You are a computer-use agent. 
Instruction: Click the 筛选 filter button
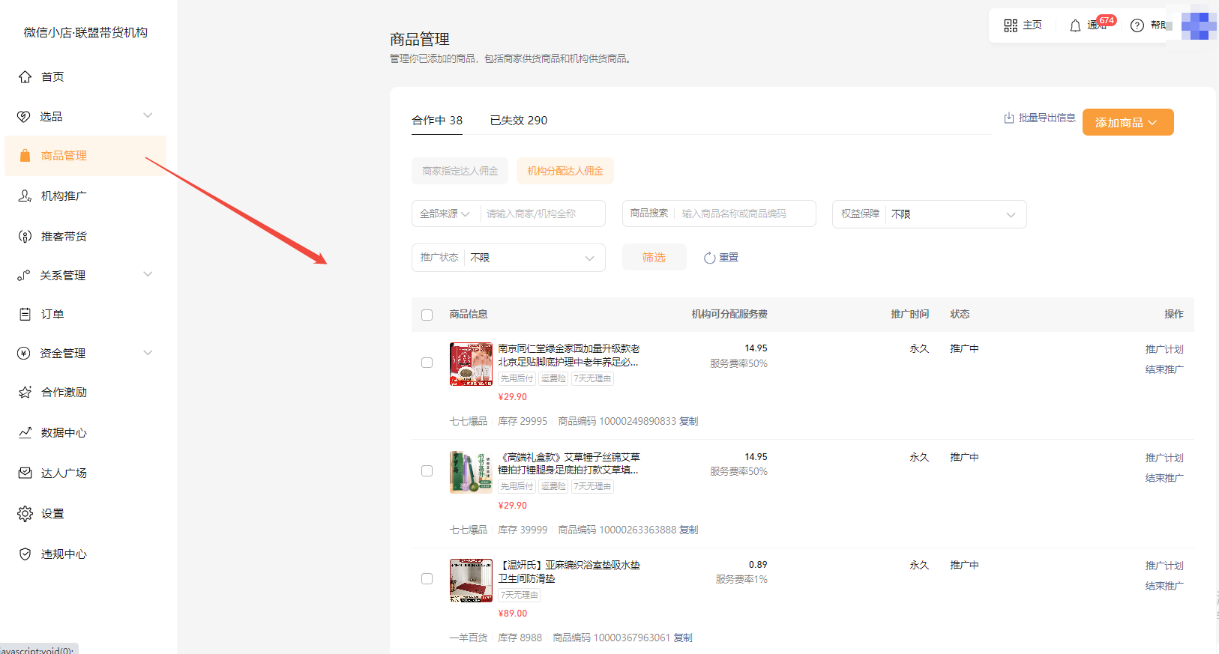[x=654, y=257]
